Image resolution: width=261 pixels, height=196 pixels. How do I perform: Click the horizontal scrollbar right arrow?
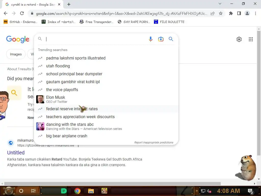click(x=255, y=183)
